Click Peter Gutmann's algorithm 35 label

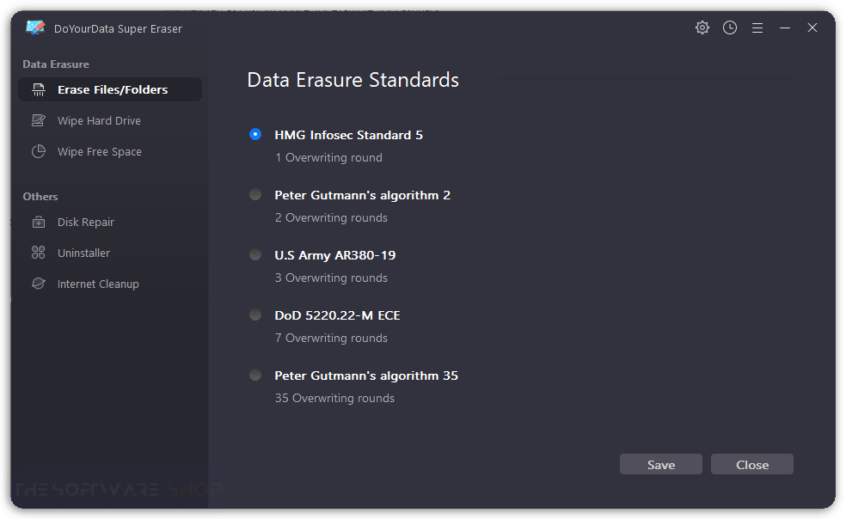tap(366, 376)
